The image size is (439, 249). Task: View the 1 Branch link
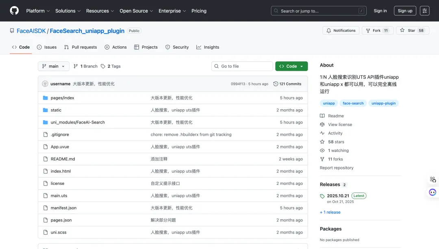86,66
